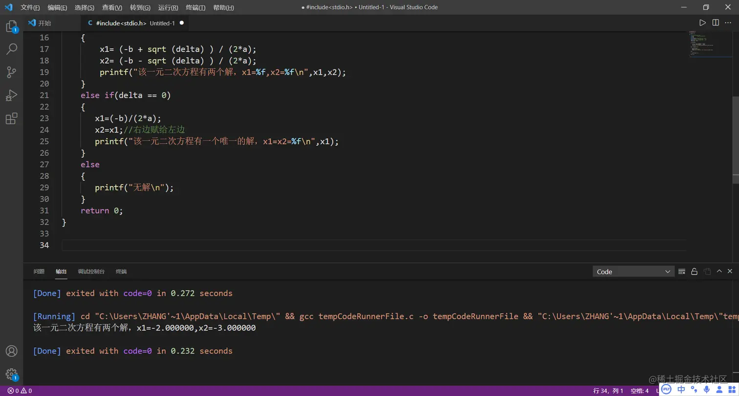Click 空格: 4 indentation setting
The width and height of the screenshot is (739, 396).
(x=639, y=391)
